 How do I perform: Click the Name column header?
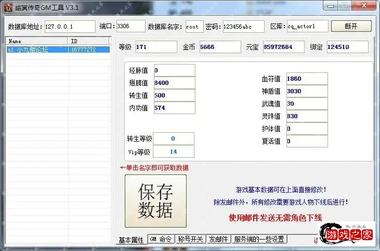point(37,41)
